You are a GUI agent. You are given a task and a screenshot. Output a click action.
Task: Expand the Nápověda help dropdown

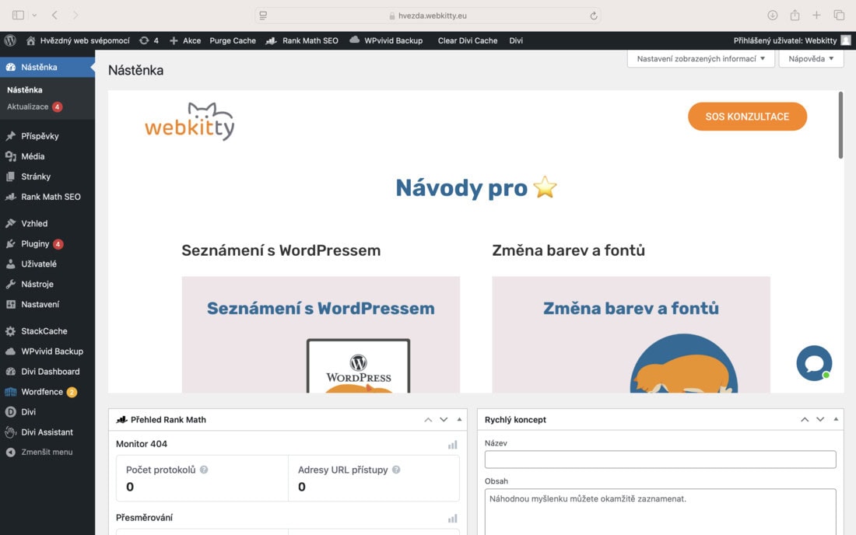pos(811,58)
